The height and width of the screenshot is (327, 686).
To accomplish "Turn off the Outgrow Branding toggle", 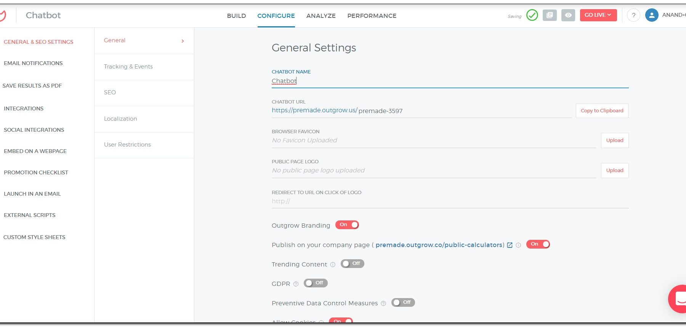I will click(347, 225).
